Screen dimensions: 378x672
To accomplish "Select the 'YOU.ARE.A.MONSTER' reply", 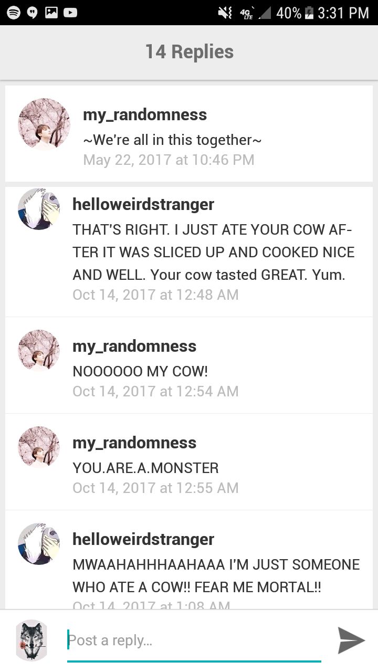I will point(189,461).
